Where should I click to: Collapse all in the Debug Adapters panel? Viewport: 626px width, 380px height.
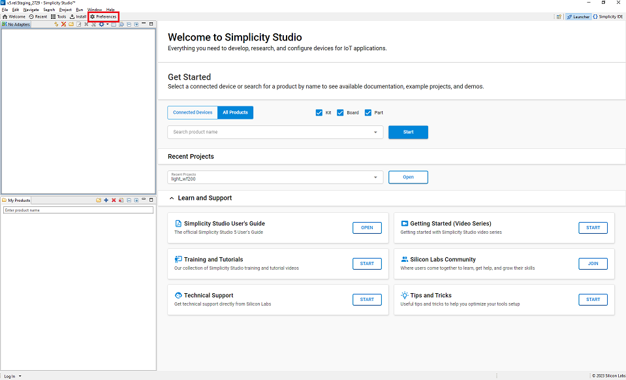pos(129,24)
